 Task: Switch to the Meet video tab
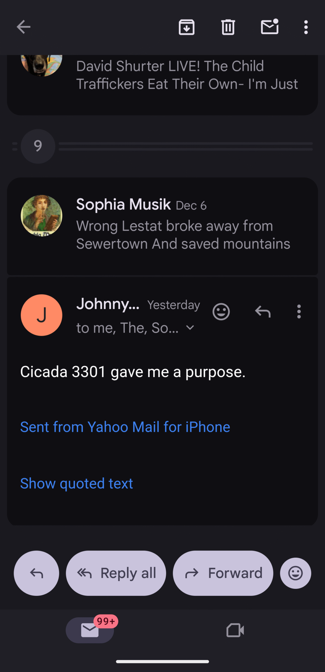pos(235,630)
